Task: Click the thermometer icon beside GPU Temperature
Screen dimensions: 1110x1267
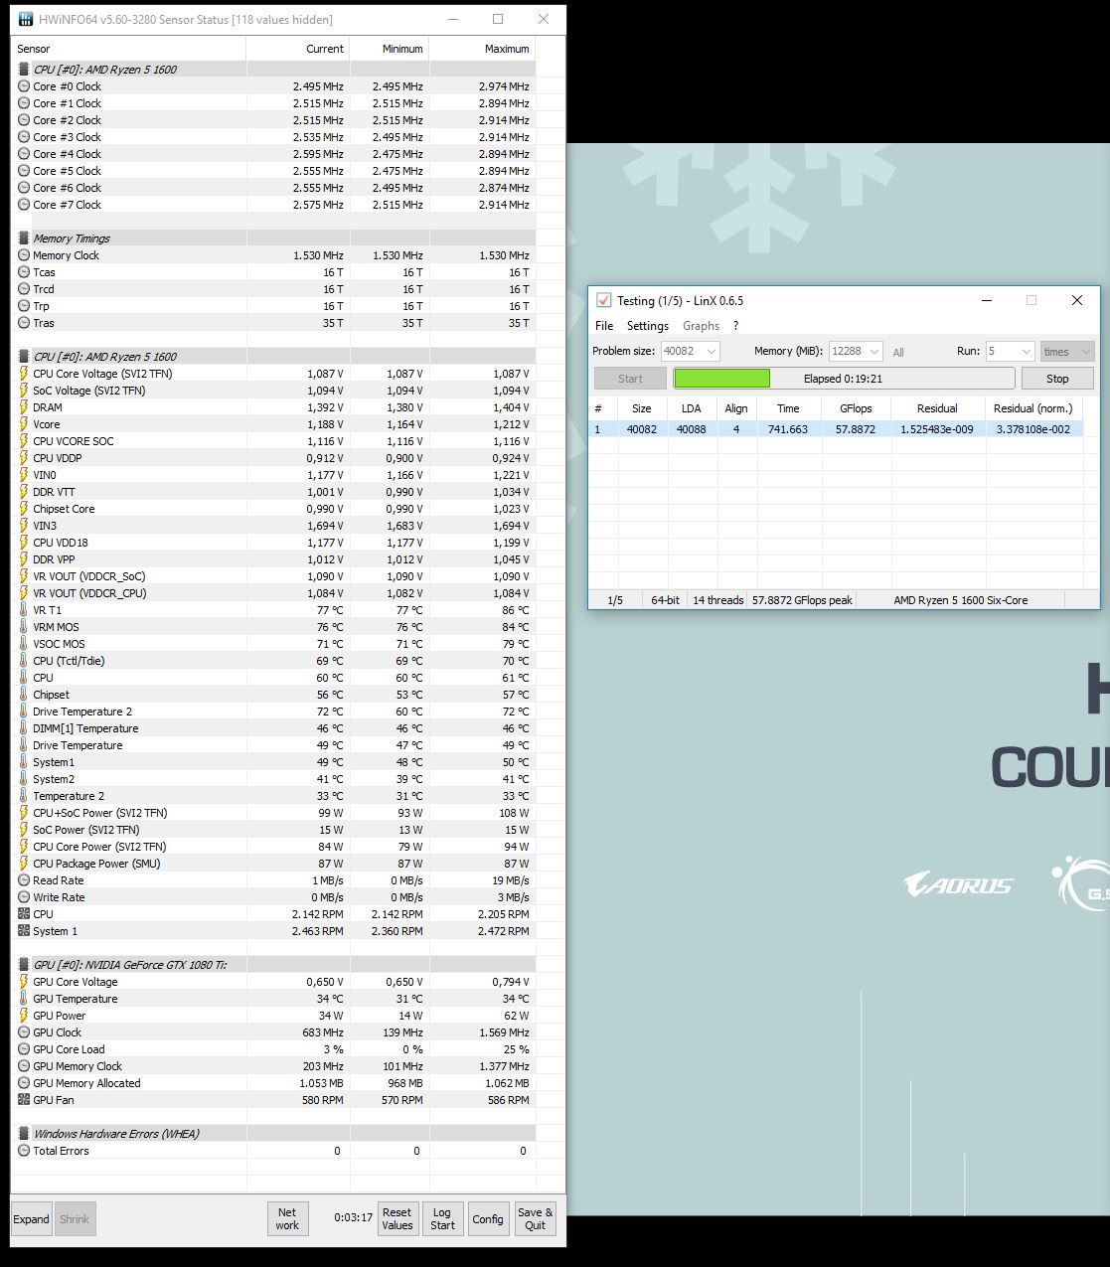Action: point(24,999)
